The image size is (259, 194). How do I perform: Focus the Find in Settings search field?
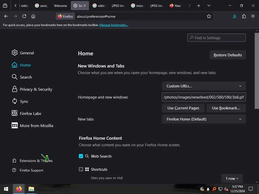[217, 38]
